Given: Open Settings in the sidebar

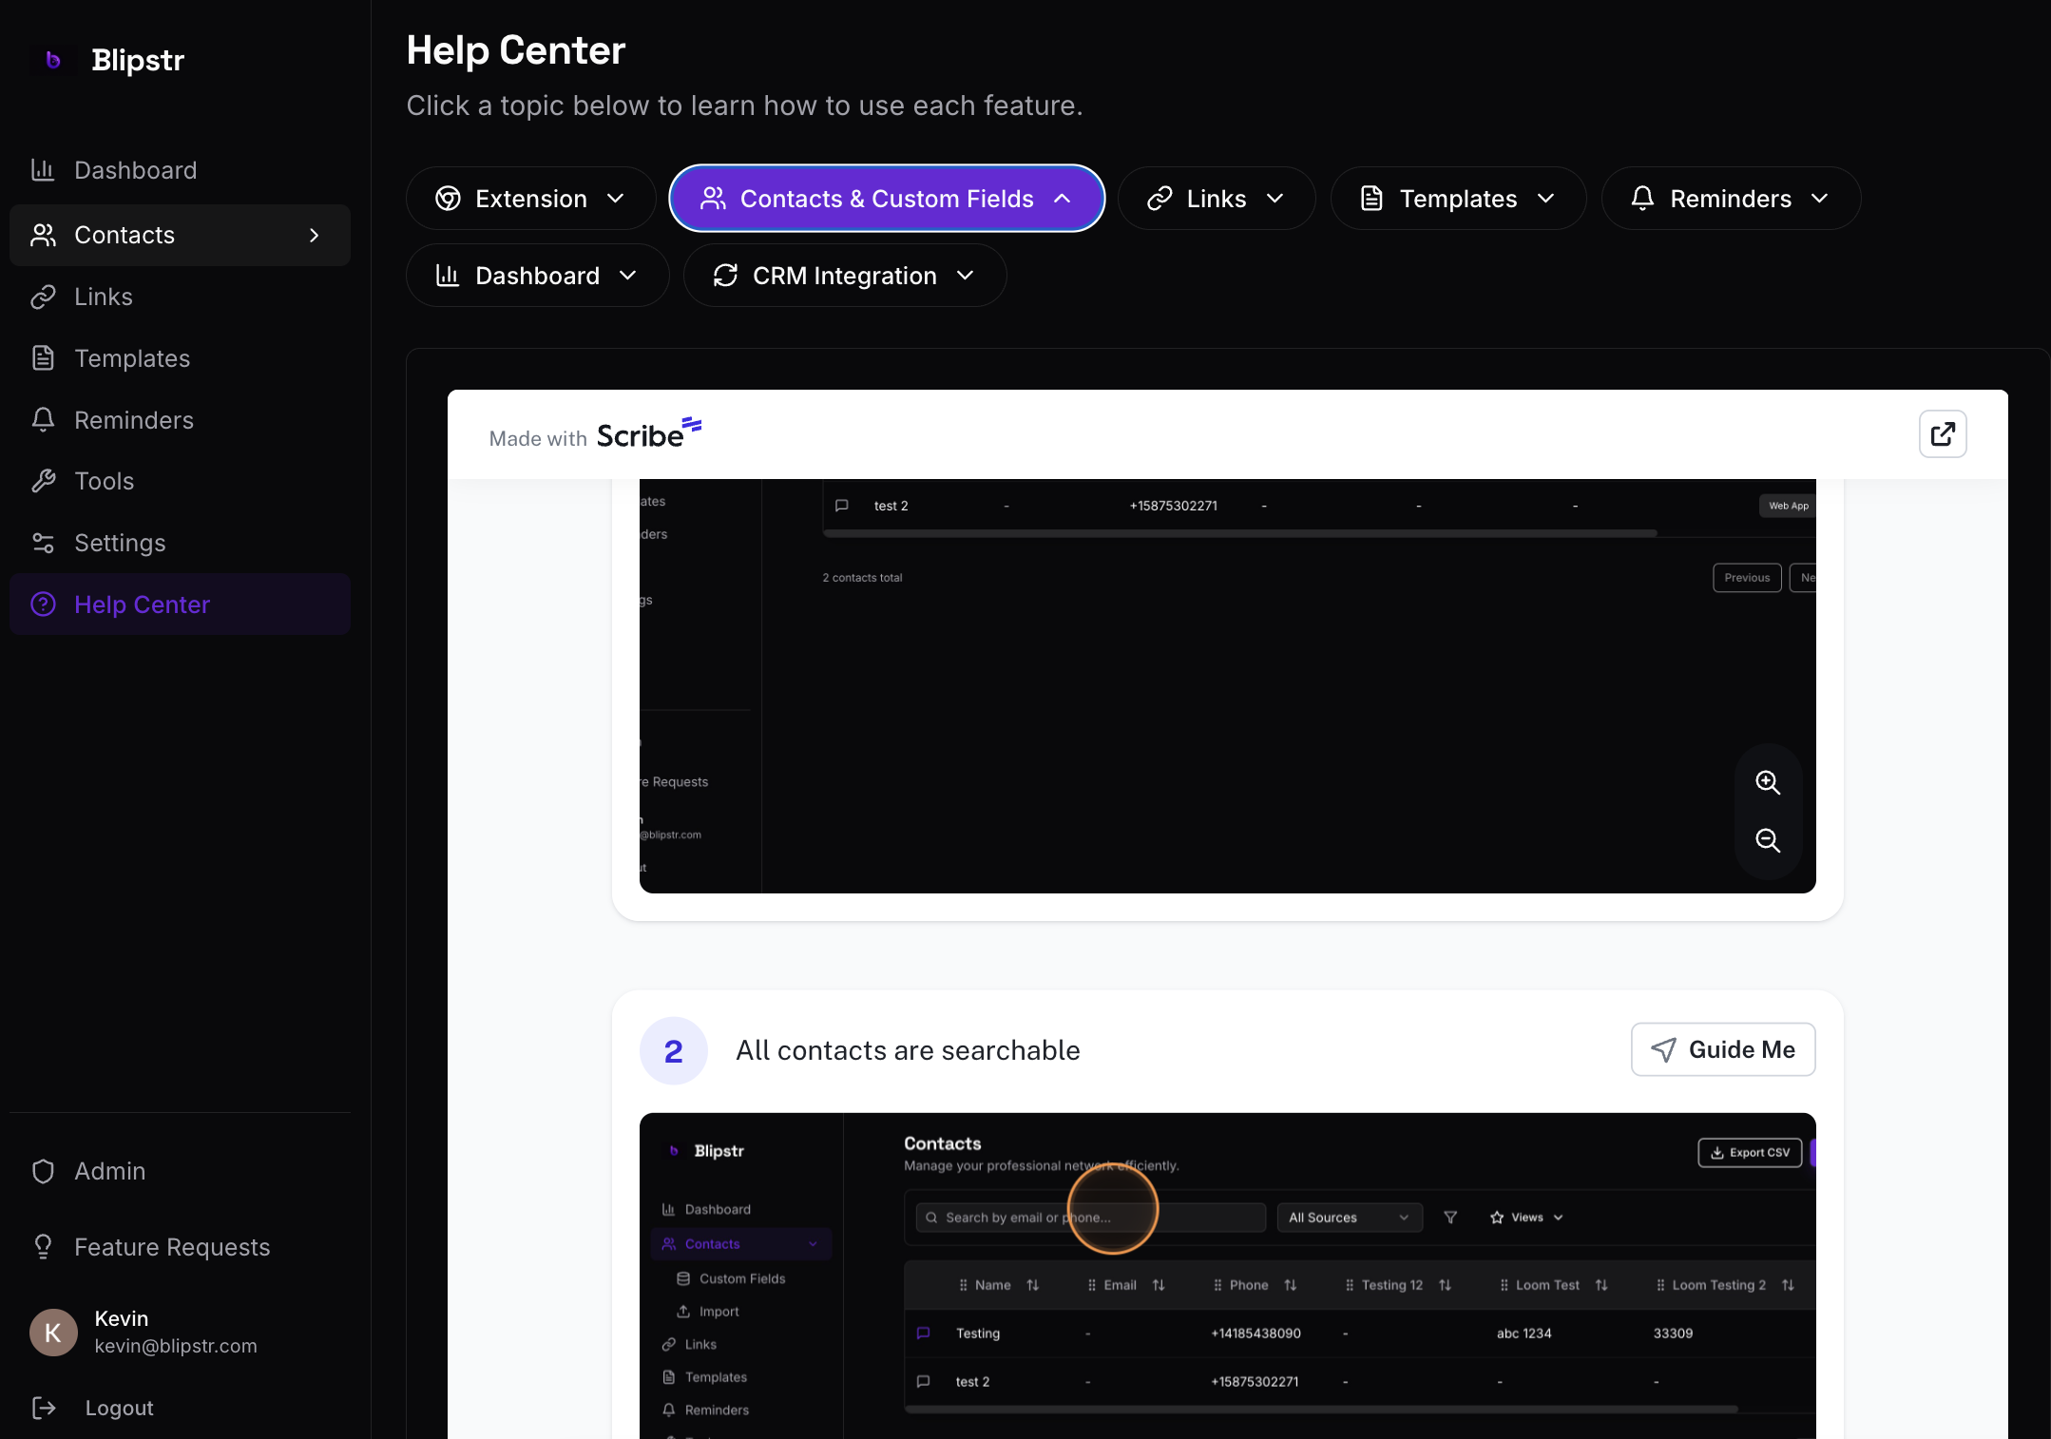Looking at the screenshot, I should coord(120,543).
